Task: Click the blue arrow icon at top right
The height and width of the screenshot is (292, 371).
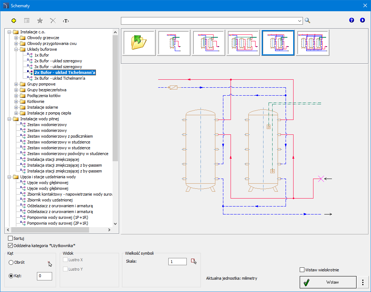Action: [362, 20]
